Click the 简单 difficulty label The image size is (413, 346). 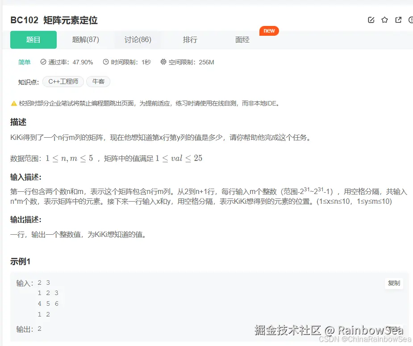point(24,62)
